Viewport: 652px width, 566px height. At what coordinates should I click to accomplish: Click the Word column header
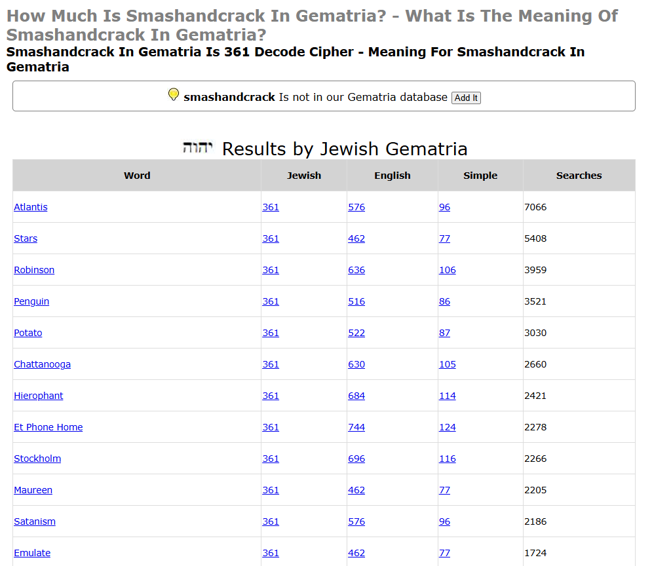[137, 176]
